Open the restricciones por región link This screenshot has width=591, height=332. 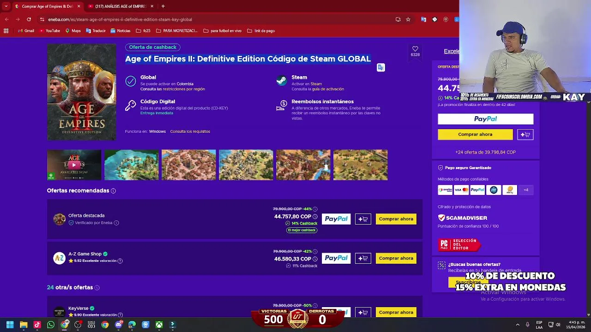click(x=184, y=89)
